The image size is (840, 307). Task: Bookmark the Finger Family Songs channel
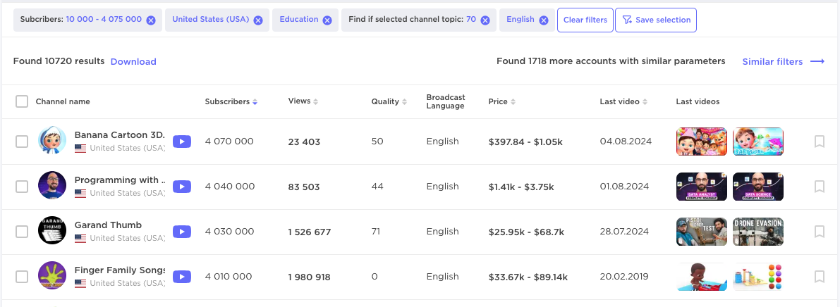click(x=819, y=277)
